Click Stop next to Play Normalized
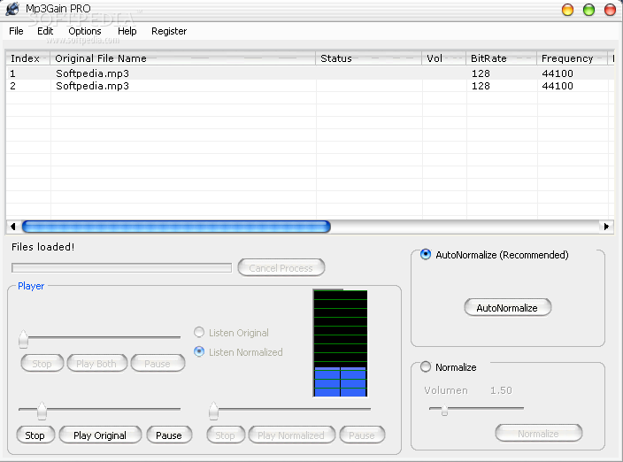The image size is (623, 462). pos(226,435)
